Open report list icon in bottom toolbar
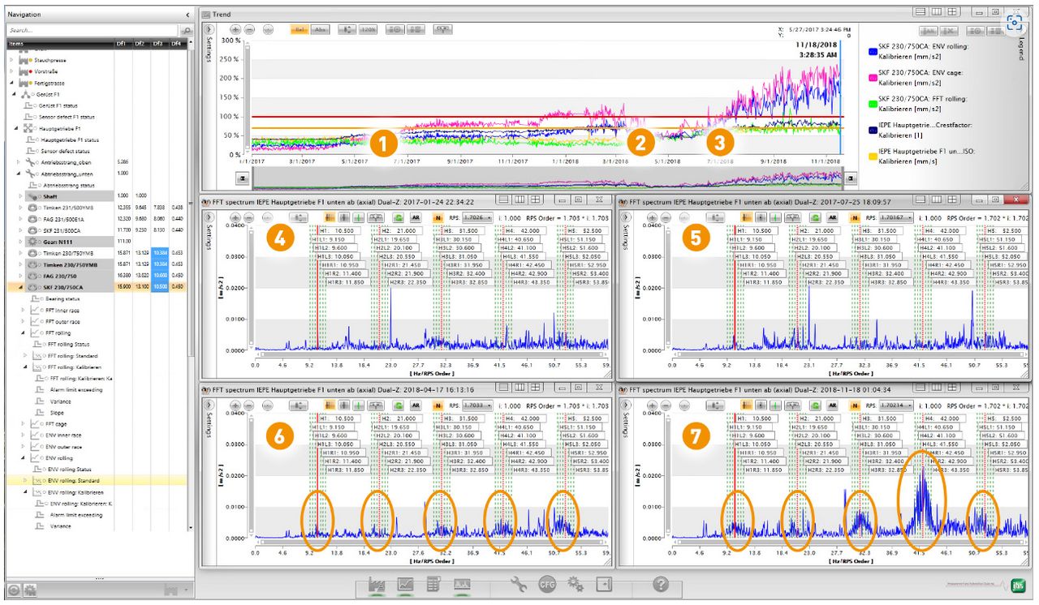The width and height of the screenshot is (1039, 605). pyautogui.click(x=433, y=584)
